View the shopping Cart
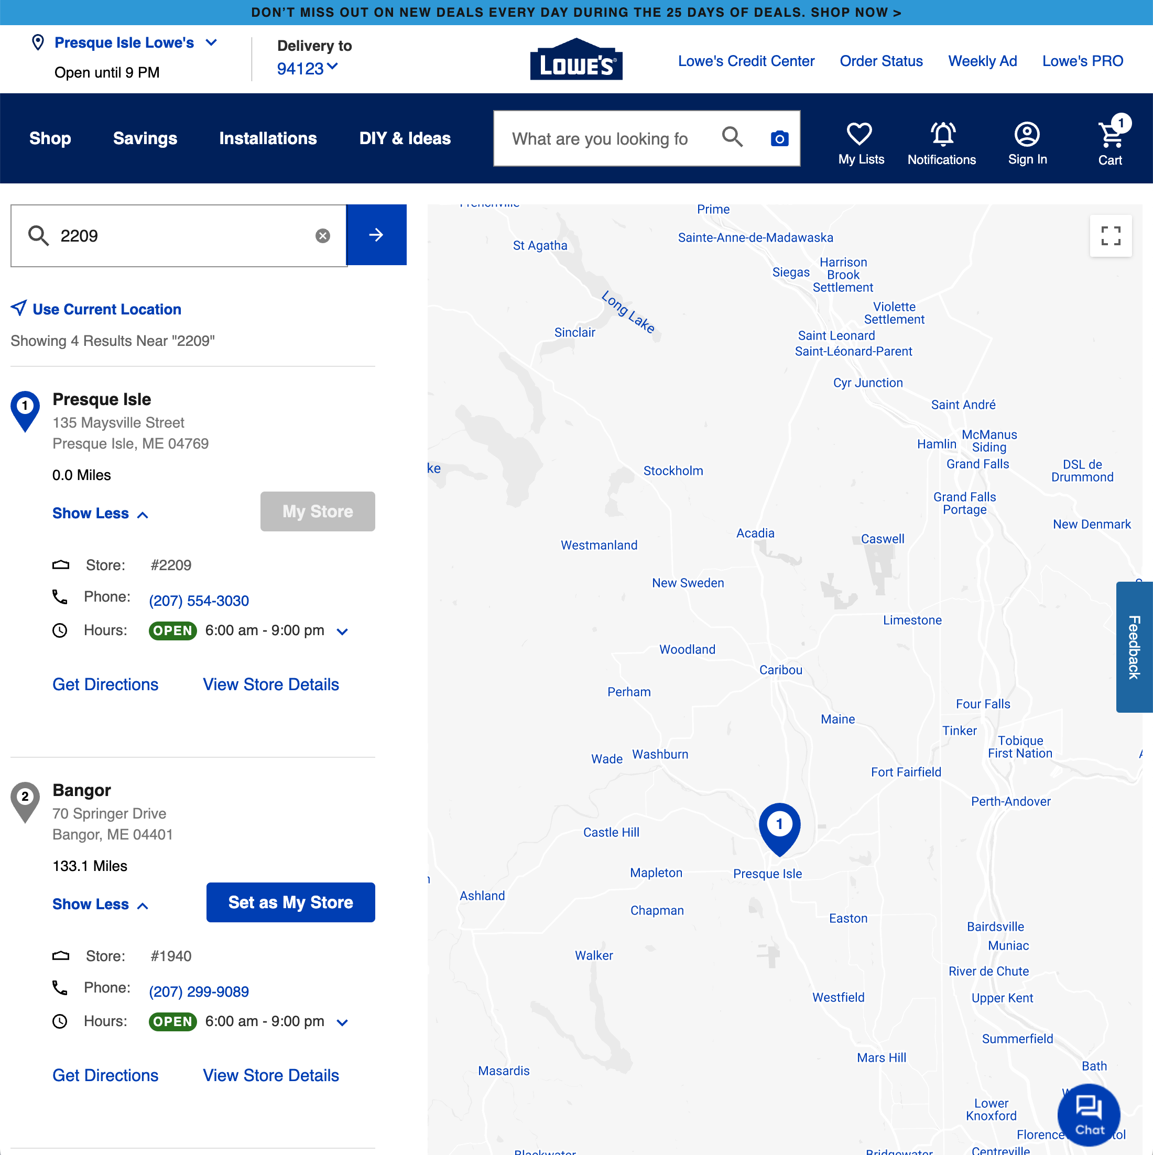The image size is (1153, 1155). coord(1111,136)
